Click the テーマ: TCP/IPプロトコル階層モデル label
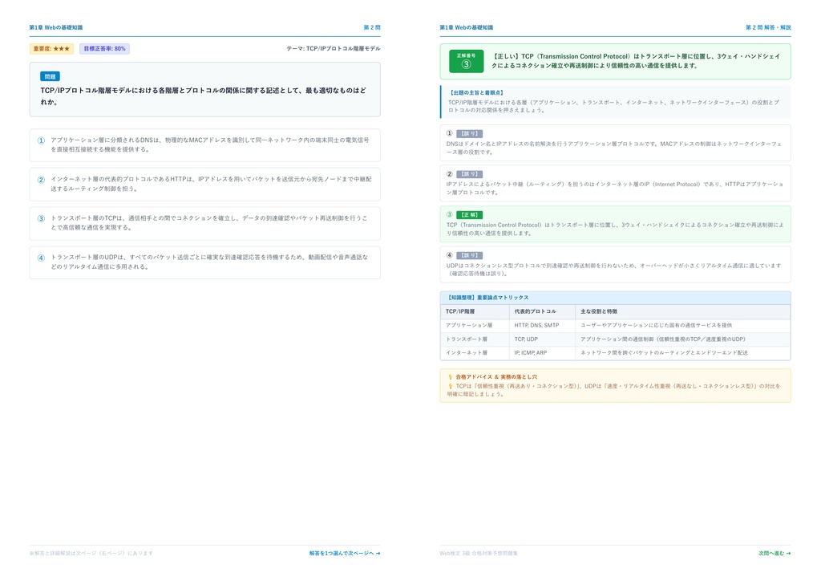Screen dimensions: 821x581 pyautogui.click(x=334, y=49)
